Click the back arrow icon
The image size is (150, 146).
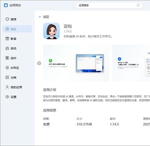coord(40,17)
